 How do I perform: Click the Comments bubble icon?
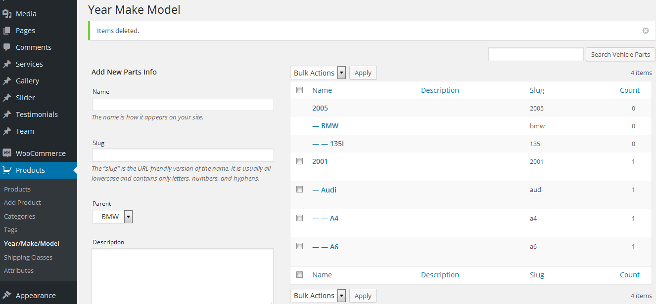click(x=7, y=47)
